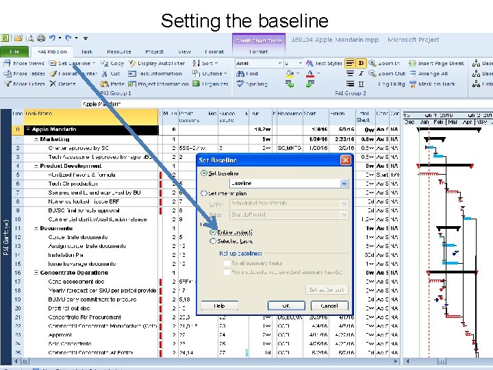Turn on Display AutoFilter

[x=157, y=63]
